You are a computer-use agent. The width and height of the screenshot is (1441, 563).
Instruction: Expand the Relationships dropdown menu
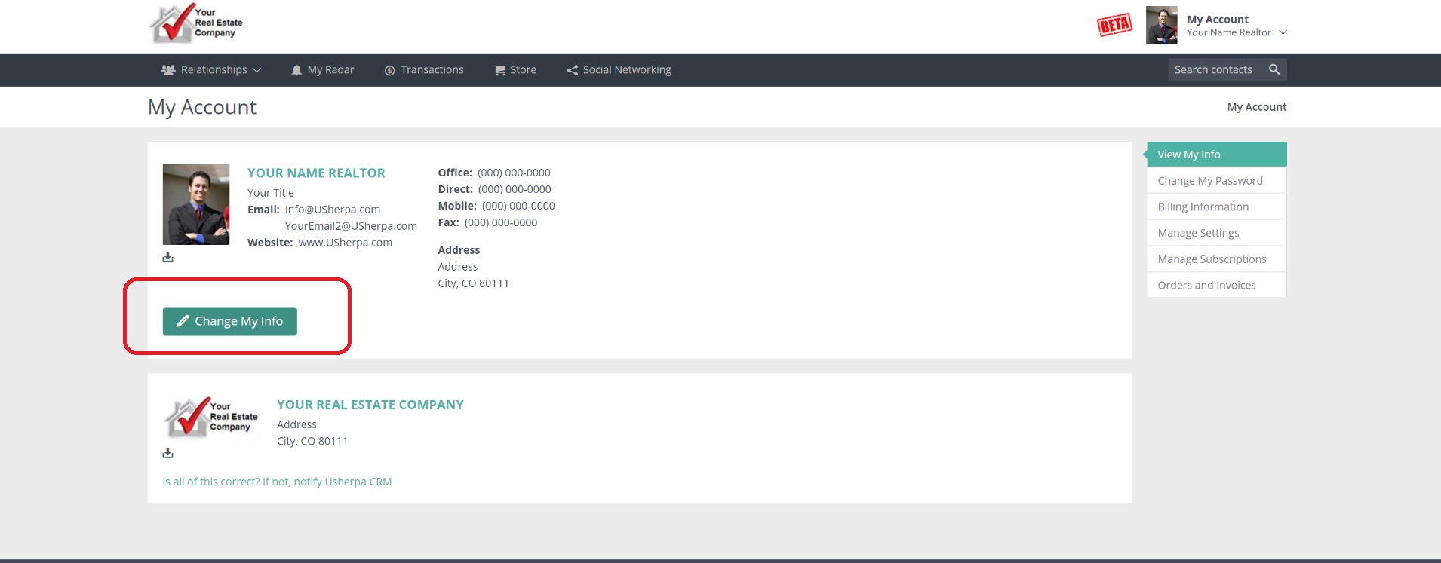click(x=211, y=70)
